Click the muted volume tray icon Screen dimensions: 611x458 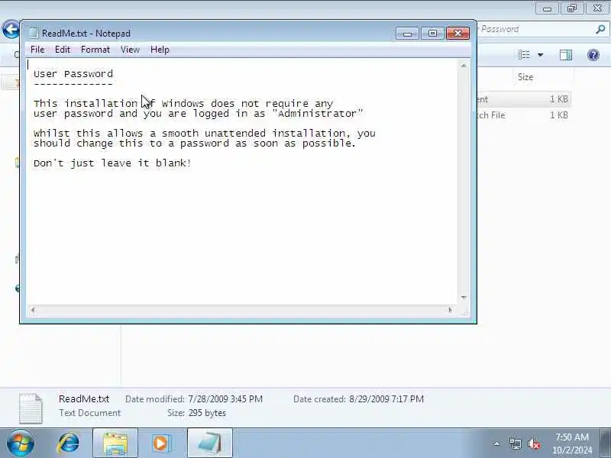coord(534,443)
